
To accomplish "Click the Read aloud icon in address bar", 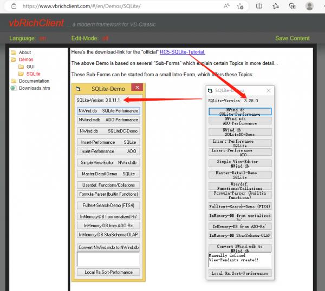I will click(226, 6).
